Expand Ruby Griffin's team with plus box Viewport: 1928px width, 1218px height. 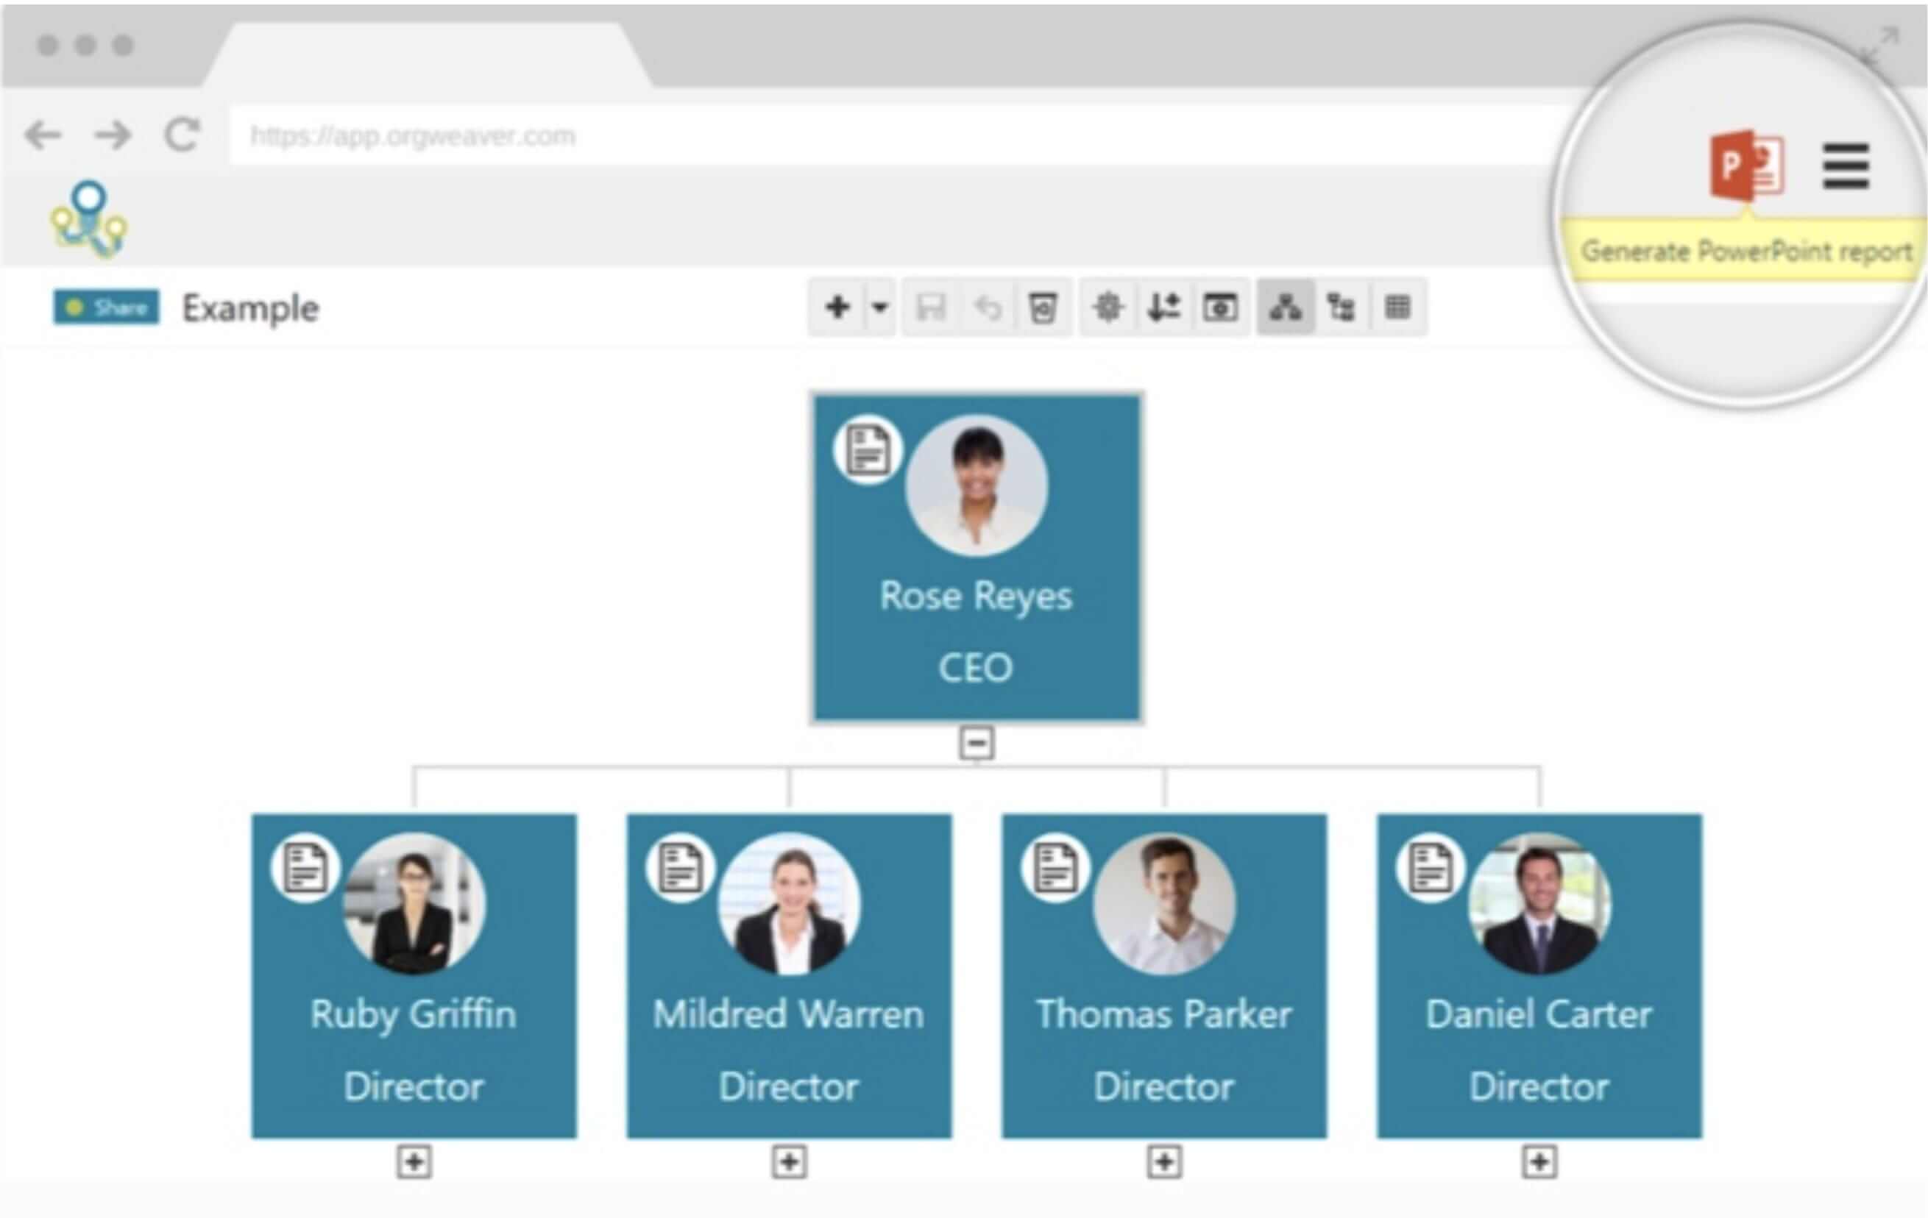(414, 1162)
